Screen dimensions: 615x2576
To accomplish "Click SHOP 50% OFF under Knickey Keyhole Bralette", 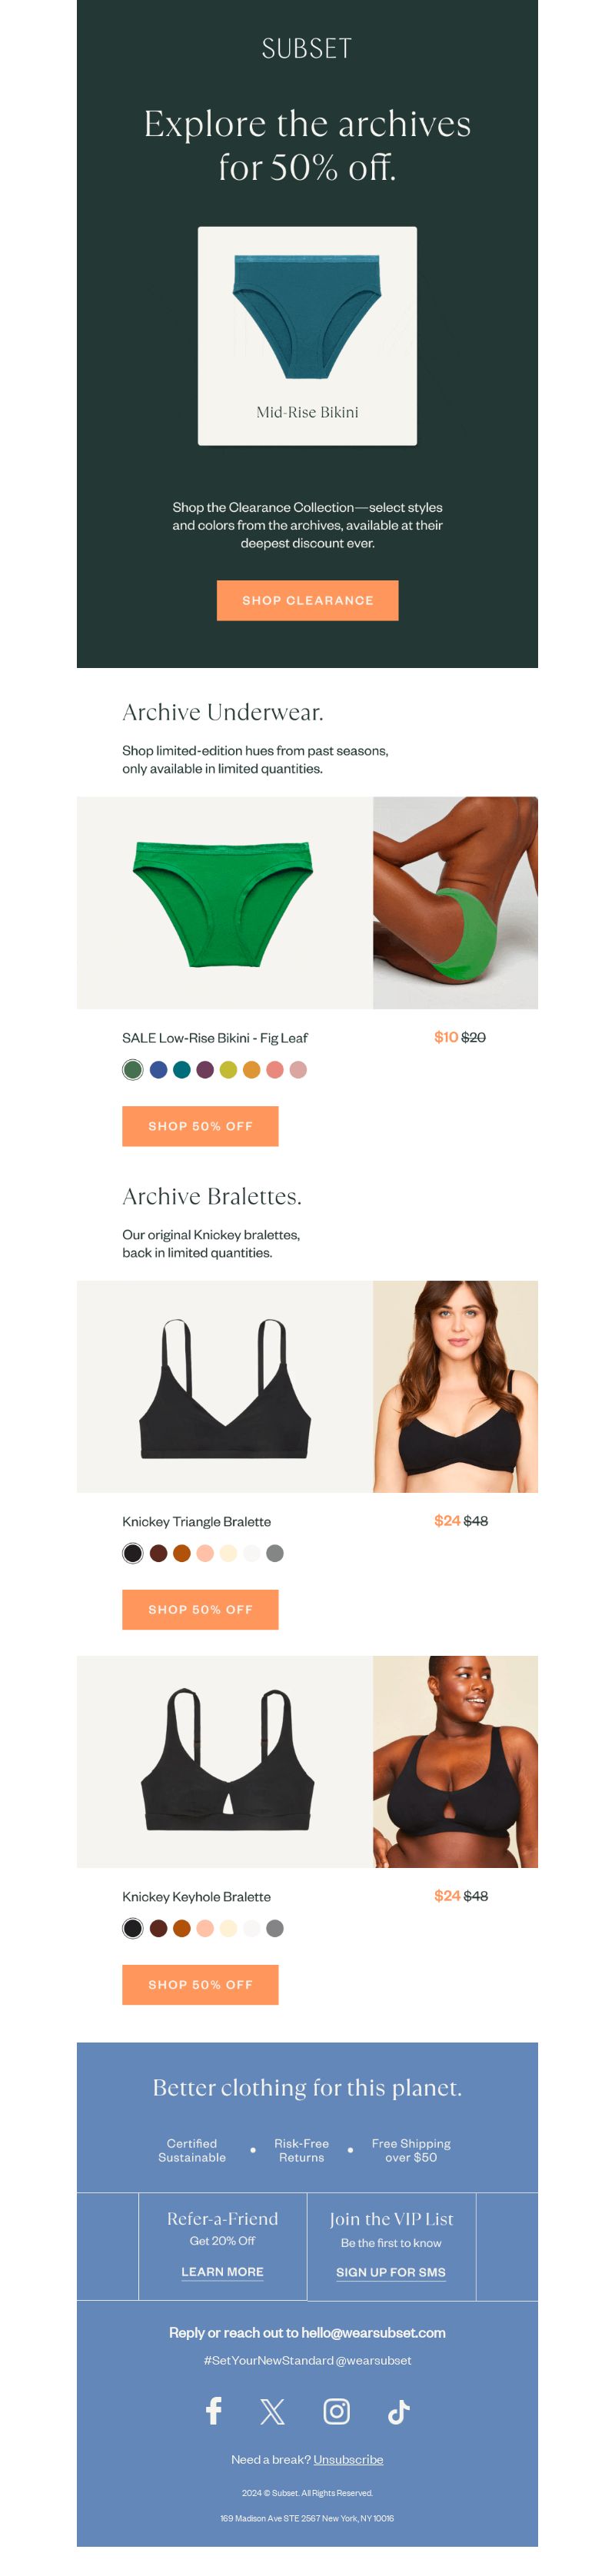I will 200,1984.
